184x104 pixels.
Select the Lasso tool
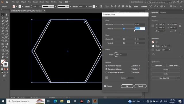[x=7, y=18]
